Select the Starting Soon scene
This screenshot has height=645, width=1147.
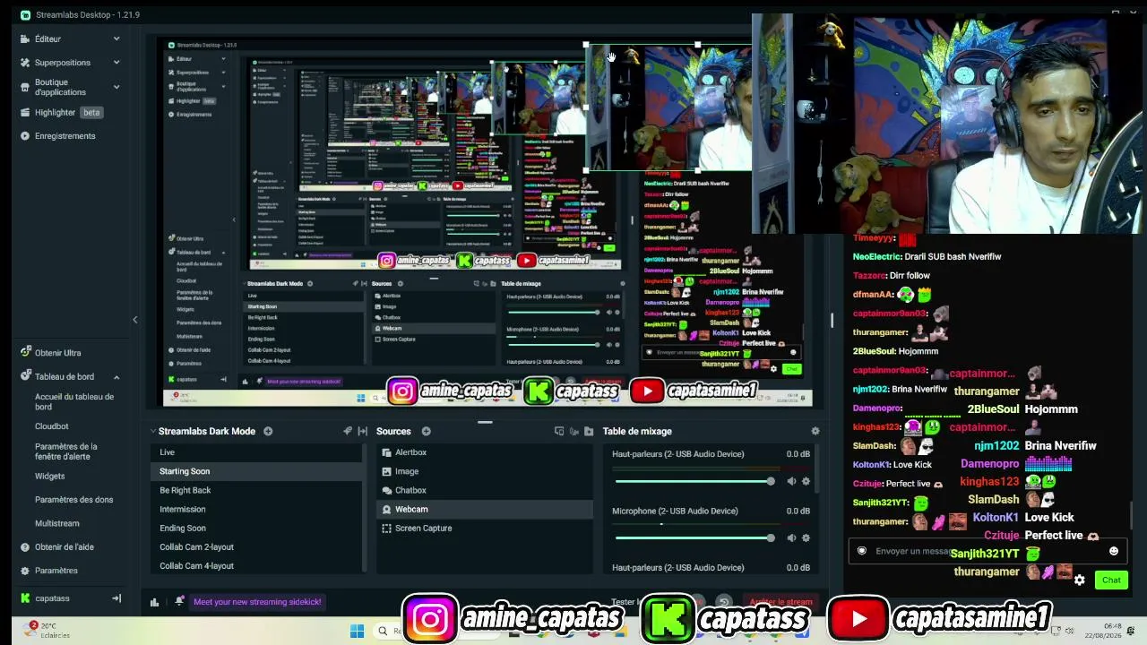point(255,471)
